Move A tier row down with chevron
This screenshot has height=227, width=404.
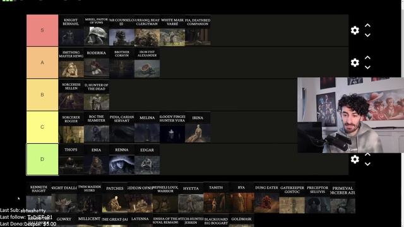pos(367,67)
